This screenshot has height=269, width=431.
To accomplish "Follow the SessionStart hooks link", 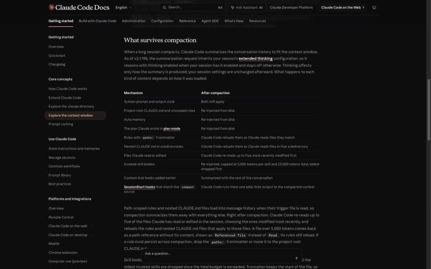I will click(139, 187).
